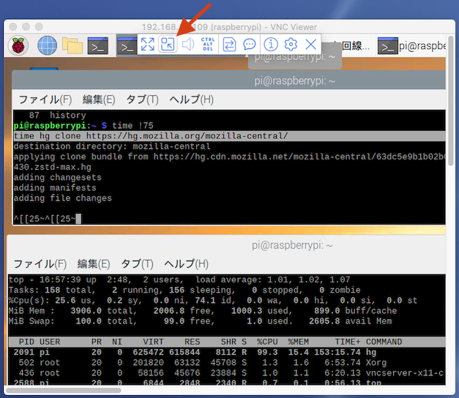Open ファイル(F) menu in the upper terminal
This screenshot has height=398, width=459.
[x=45, y=99]
